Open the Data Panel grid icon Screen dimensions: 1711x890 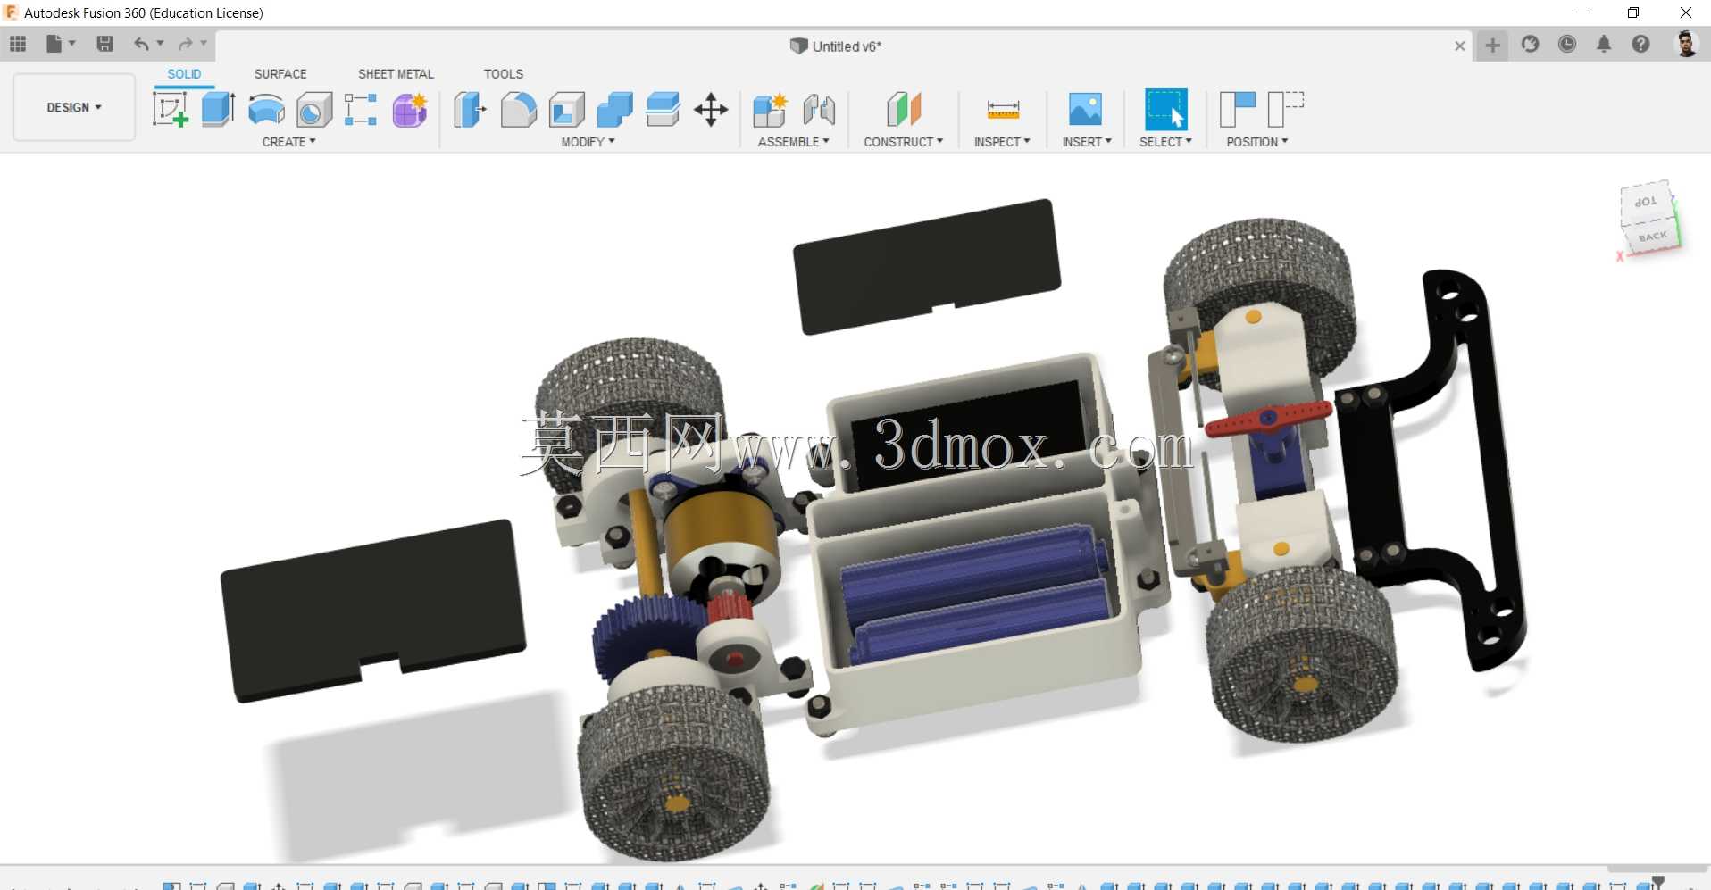tap(18, 44)
